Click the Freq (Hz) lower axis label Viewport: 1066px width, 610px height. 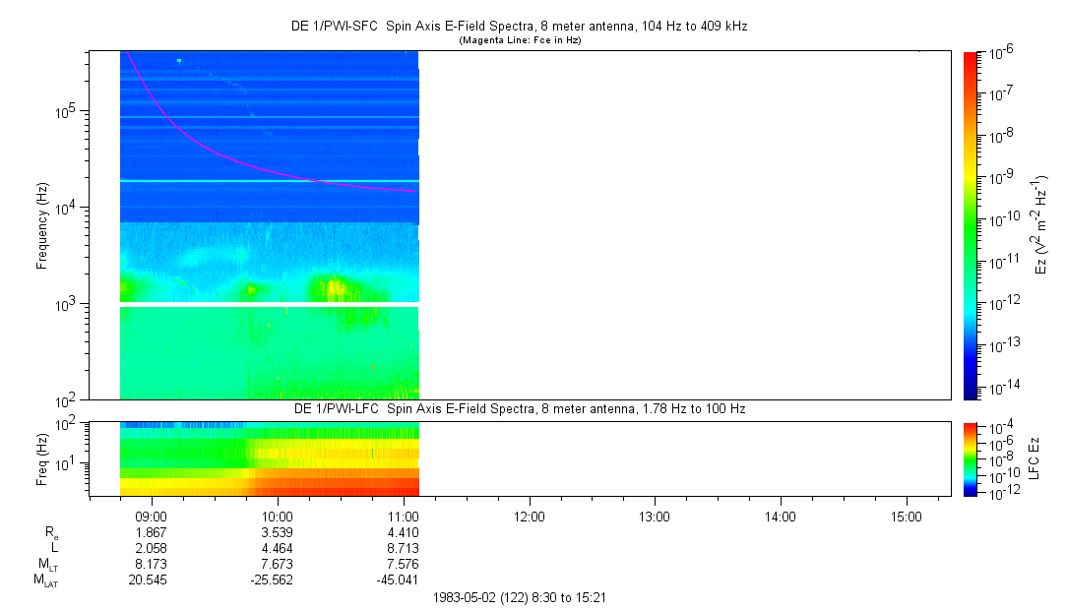pos(42,459)
